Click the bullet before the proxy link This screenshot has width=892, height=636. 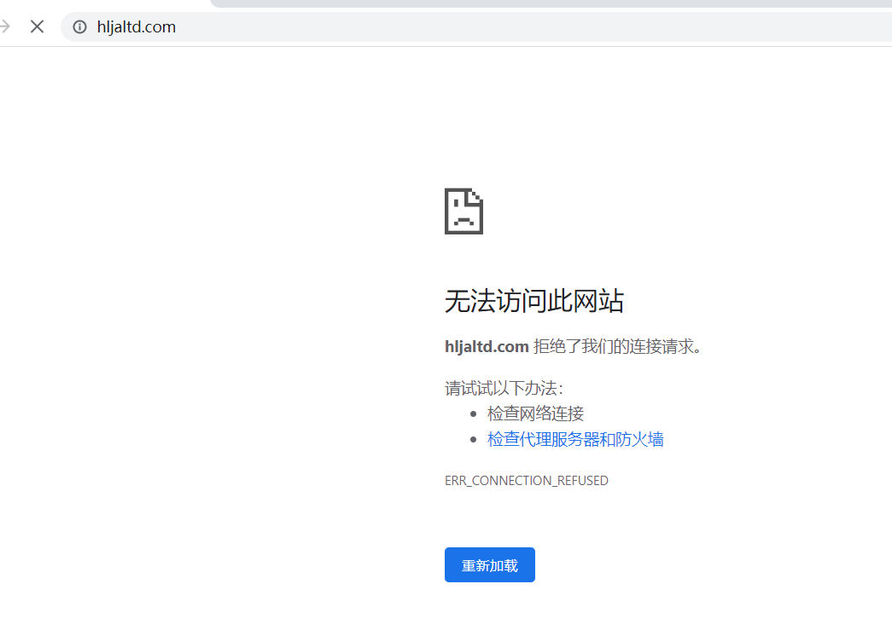tap(474, 440)
